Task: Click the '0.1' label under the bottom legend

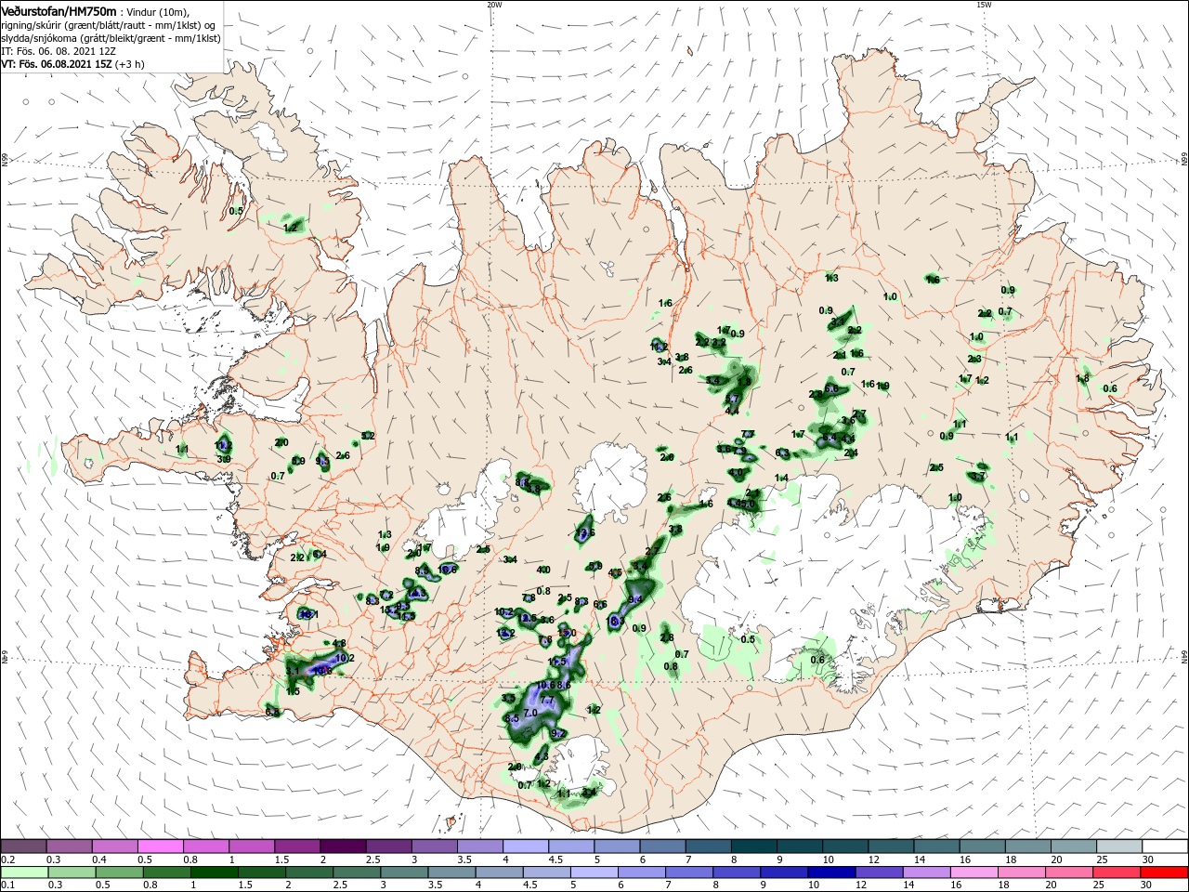Action: click(x=7, y=885)
